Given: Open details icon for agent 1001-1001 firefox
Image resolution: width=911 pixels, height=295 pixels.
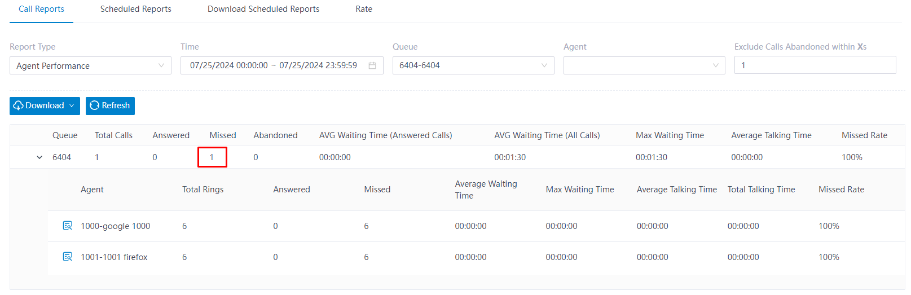Looking at the screenshot, I should pos(68,257).
